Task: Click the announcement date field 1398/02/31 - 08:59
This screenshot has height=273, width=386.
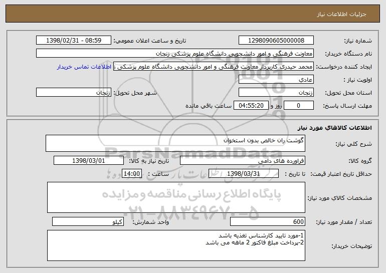Action: click(74, 41)
